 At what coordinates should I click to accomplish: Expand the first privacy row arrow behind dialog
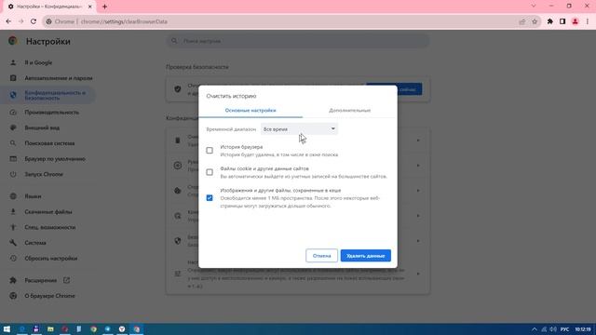[x=418, y=141]
